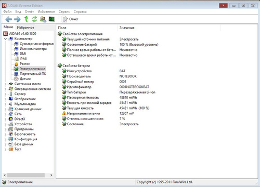Open the Отчёт menu
This screenshot has width=260, height=187.
[x=29, y=11]
